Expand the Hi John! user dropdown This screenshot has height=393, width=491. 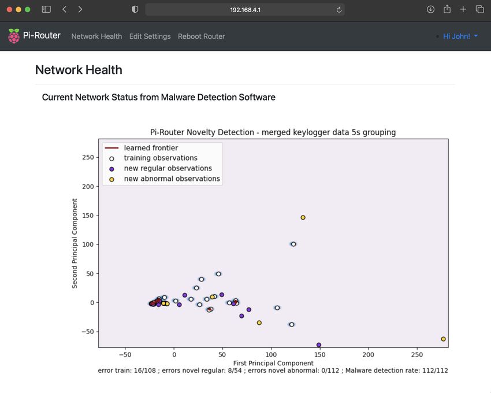(460, 36)
